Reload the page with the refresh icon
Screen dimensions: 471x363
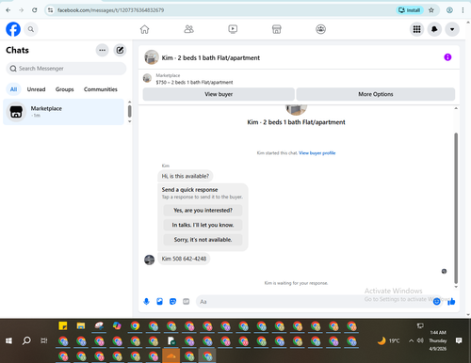(x=35, y=10)
